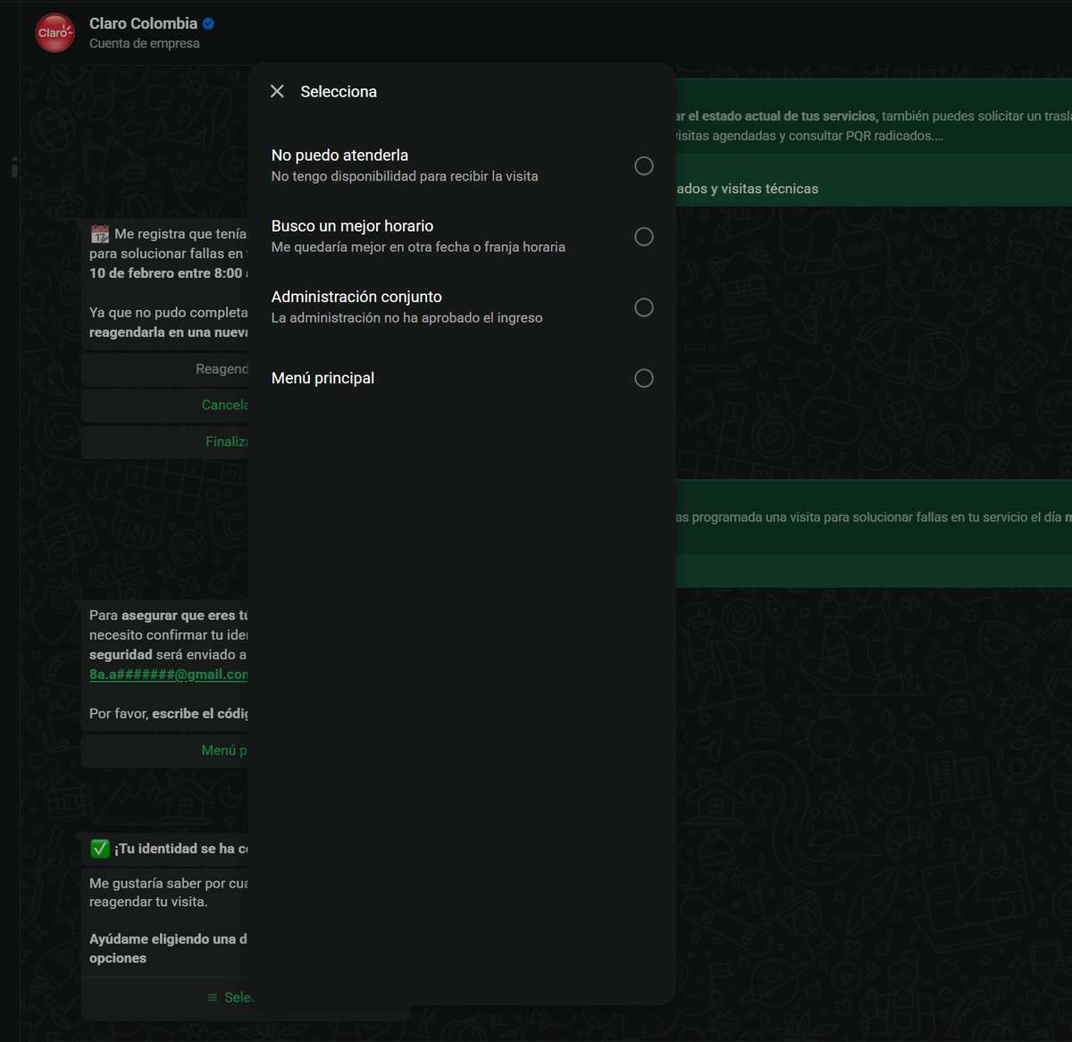This screenshot has width=1072, height=1042.
Task: Choose the 'Administración conjunto' radio option
Action: tap(643, 307)
